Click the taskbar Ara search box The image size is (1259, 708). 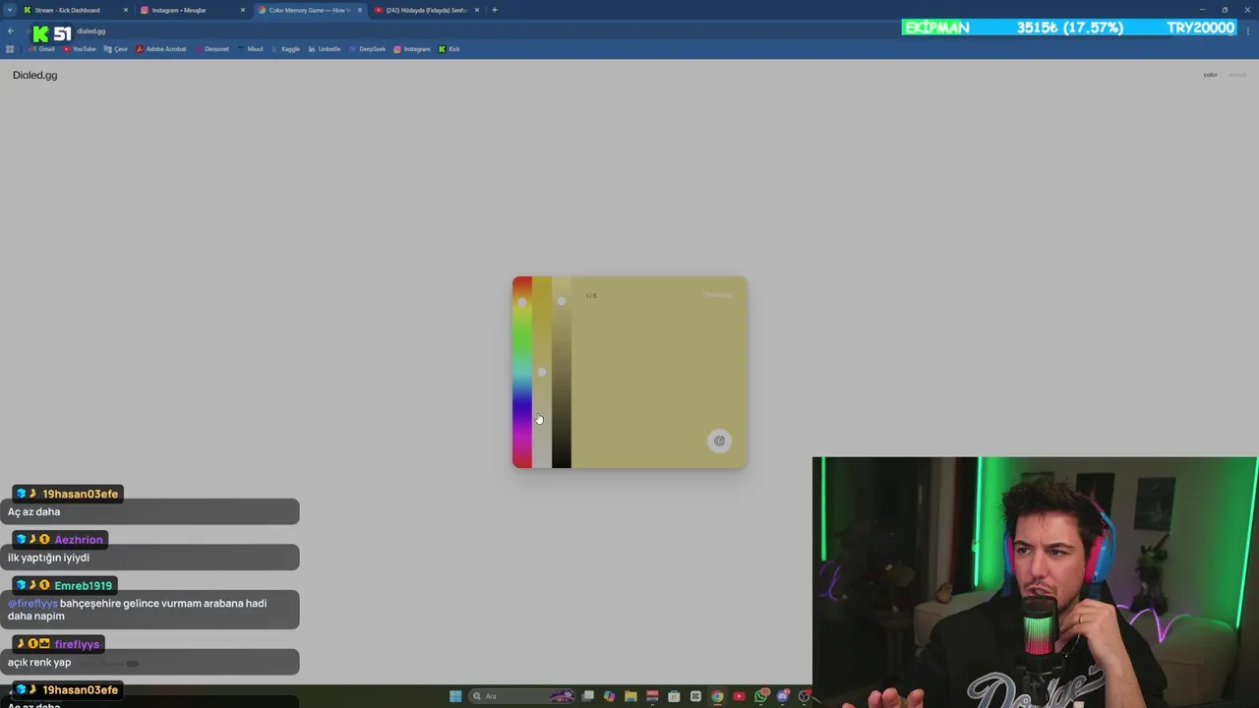tap(521, 696)
